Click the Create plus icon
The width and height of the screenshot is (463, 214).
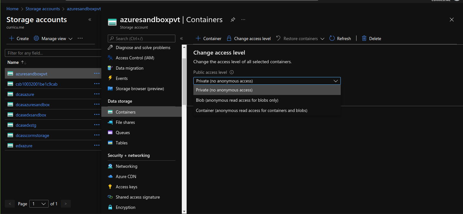tap(12, 39)
